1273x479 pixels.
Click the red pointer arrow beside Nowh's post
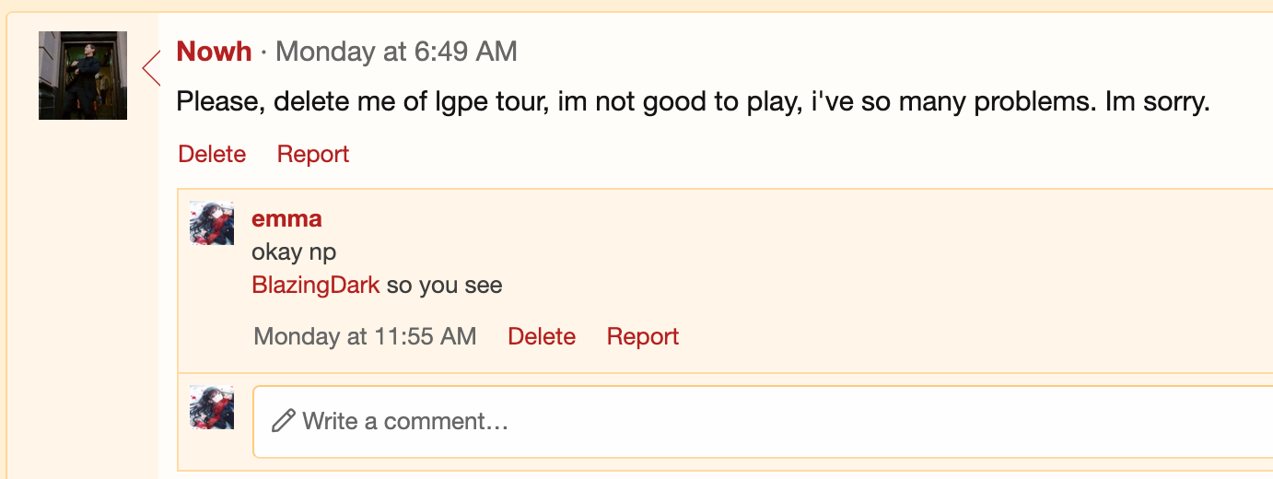[x=151, y=68]
